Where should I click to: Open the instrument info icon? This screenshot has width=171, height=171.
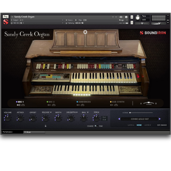point(126,17)
